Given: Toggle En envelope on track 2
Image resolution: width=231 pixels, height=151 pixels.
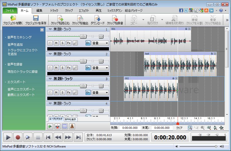Looking at the screenshot, I should 88,68.
